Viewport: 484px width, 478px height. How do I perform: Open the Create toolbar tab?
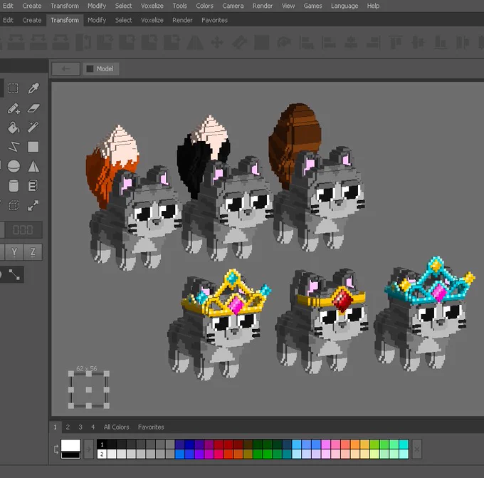point(32,21)
